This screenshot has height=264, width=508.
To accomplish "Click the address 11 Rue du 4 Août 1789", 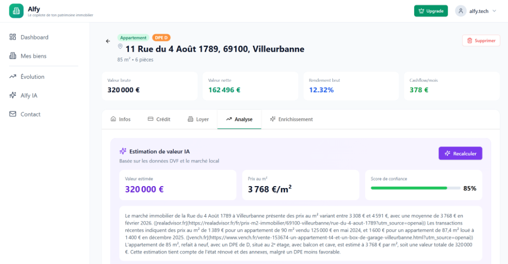I will [x=215, y=49].
